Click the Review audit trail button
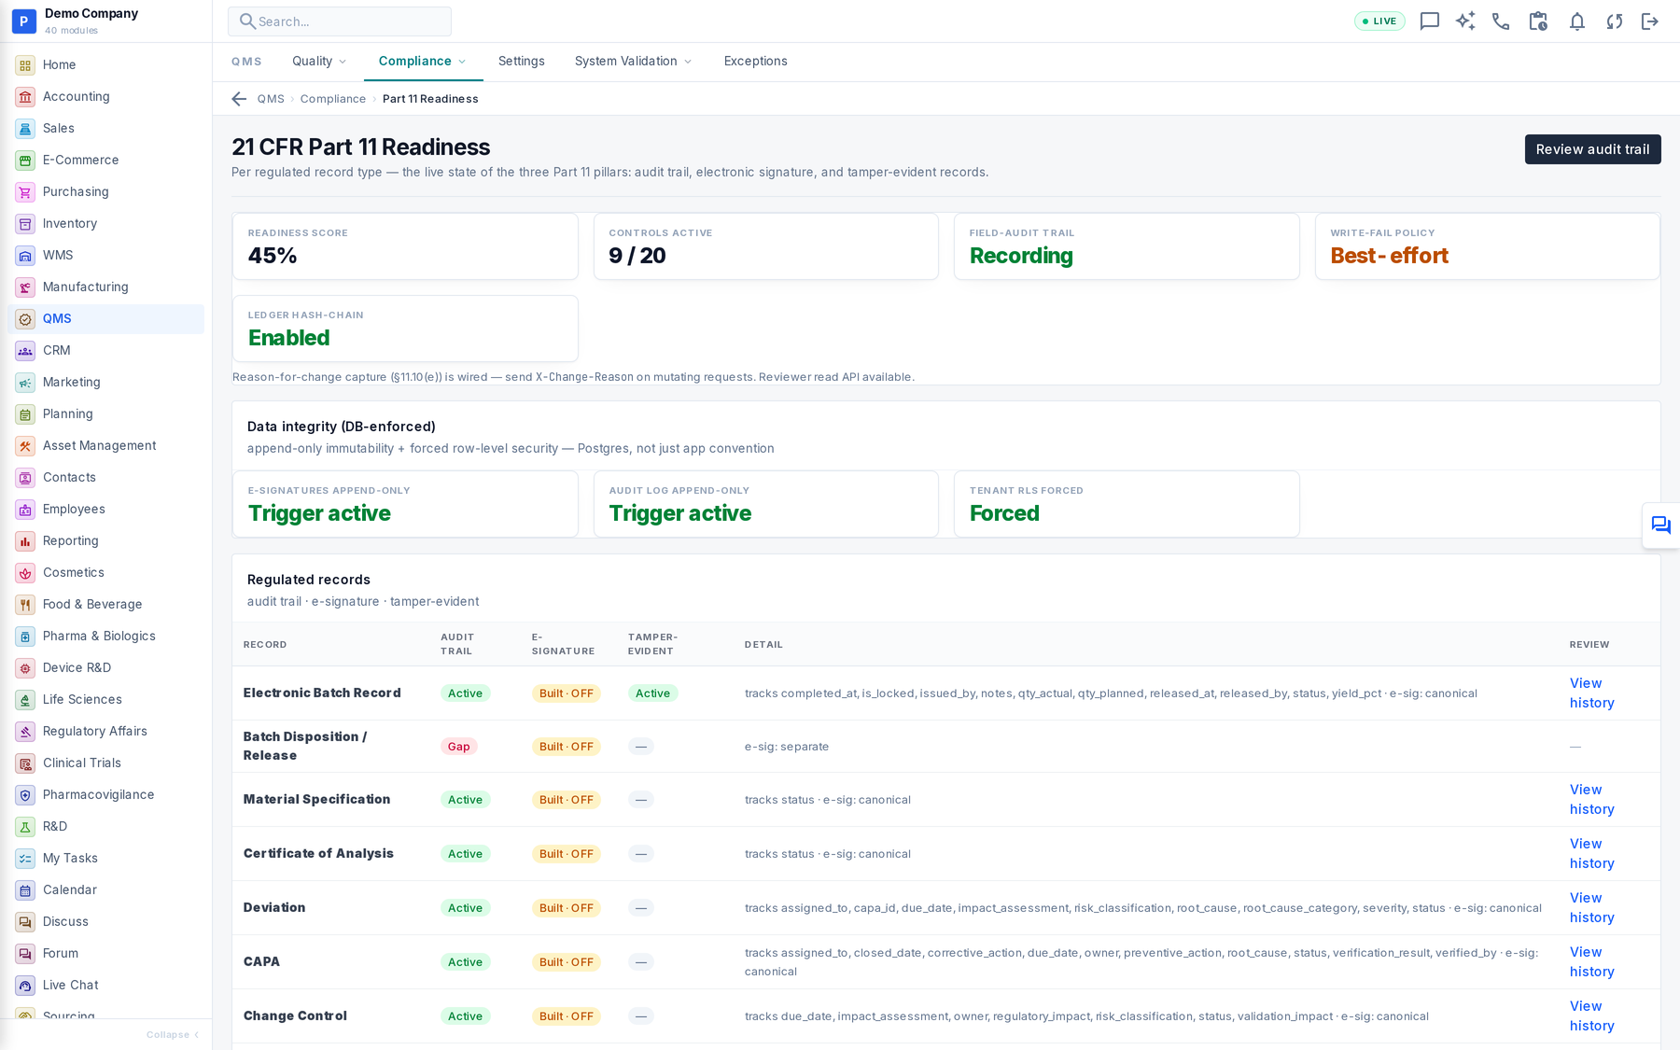Viewport: 1680px width, 1050px height. tap(1592, 149)
